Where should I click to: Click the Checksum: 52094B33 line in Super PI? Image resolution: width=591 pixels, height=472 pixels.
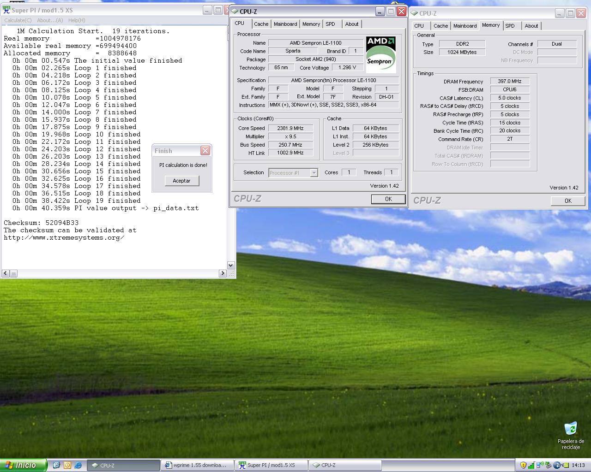click(41, 223)
